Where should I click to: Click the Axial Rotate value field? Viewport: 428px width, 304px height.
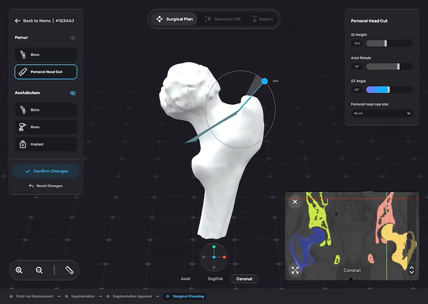pos(357,66)
